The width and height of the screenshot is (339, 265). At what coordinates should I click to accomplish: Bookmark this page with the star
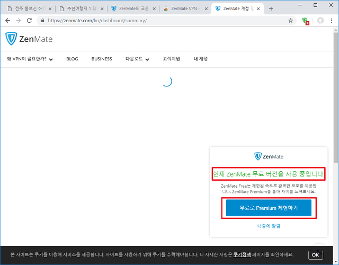[291, 21]
